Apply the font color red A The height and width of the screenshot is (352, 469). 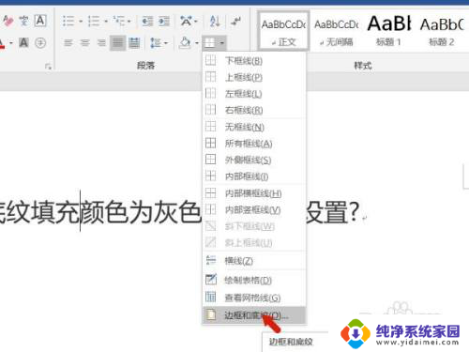(2, 43)
